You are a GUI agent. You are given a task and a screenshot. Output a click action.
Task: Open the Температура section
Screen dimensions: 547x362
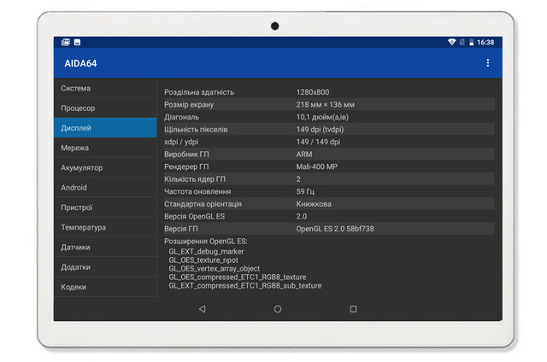105,228
